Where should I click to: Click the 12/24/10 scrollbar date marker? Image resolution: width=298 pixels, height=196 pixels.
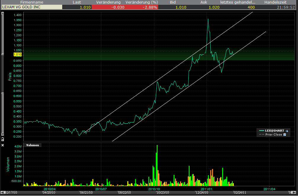coord(202,192)
